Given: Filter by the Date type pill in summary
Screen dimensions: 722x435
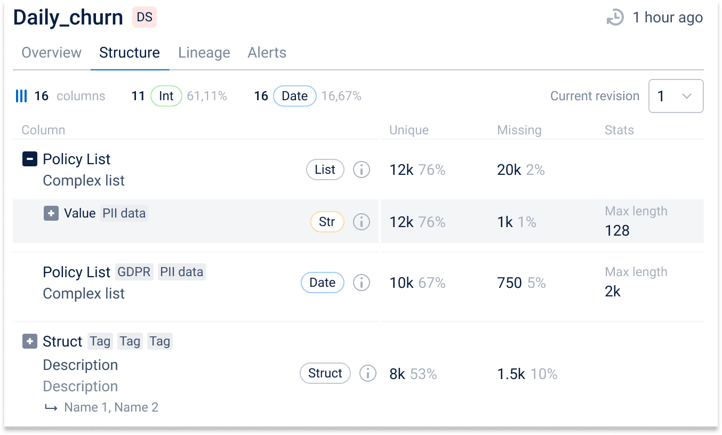Looking at the screenshot, I should click(x=294, y=96).
